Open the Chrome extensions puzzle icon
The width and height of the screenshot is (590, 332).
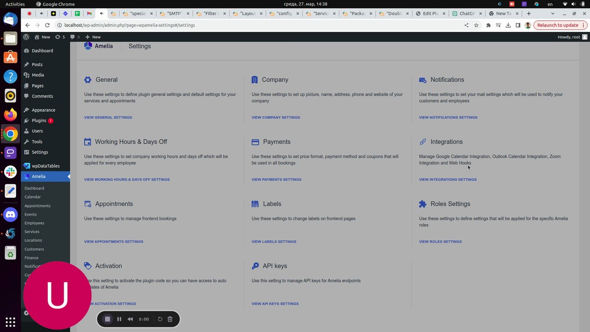(x=488, y=25)
